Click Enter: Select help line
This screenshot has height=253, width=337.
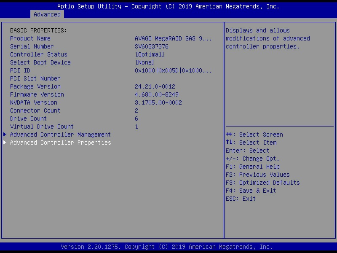click(248, 151)
